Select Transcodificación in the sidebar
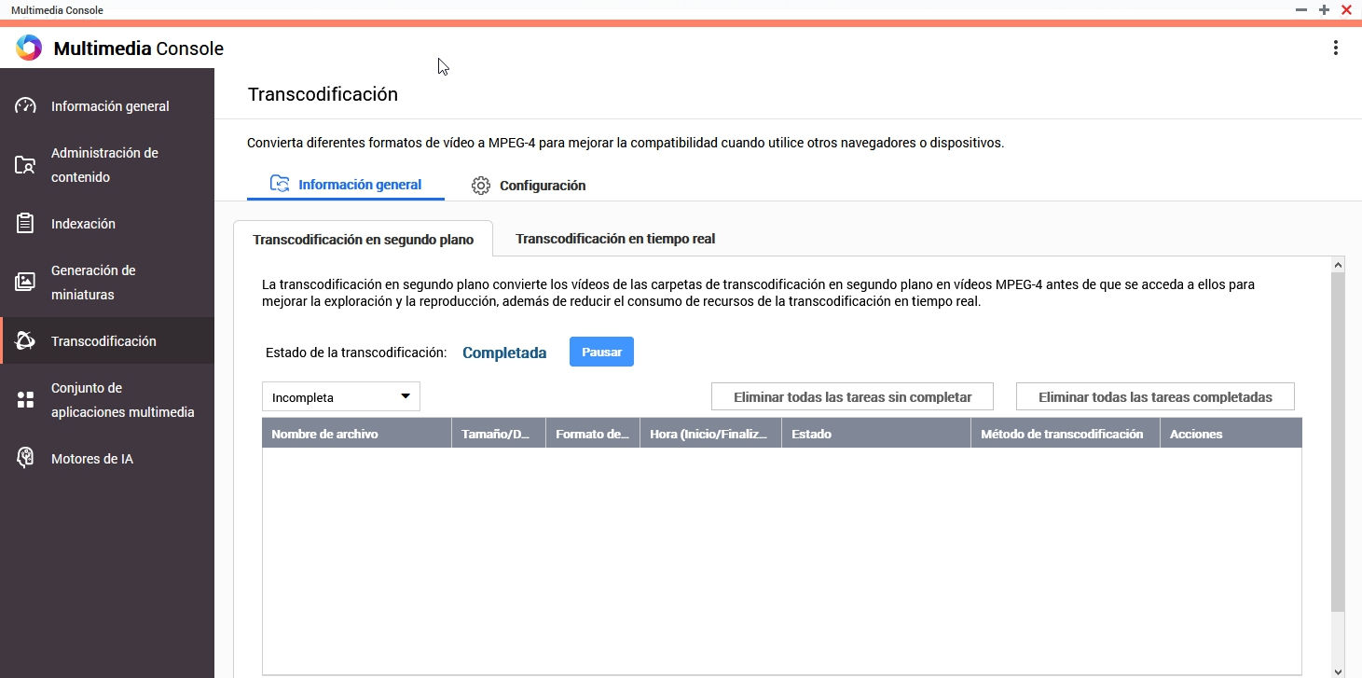The image size is (1362, 678). tap(103, 341)
